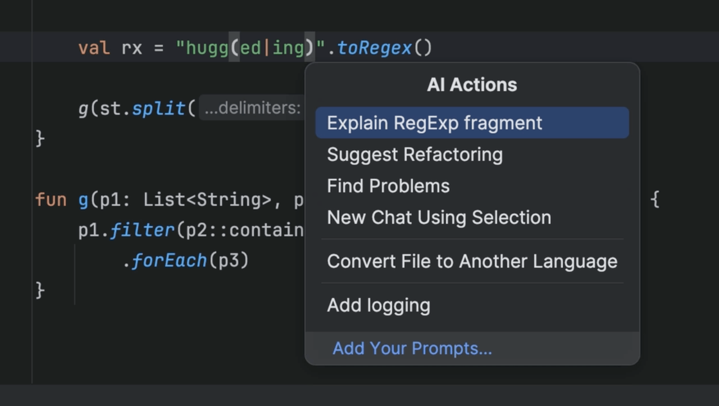Click "ing" inside the regex string
The image size is (719, 406).
288,48
